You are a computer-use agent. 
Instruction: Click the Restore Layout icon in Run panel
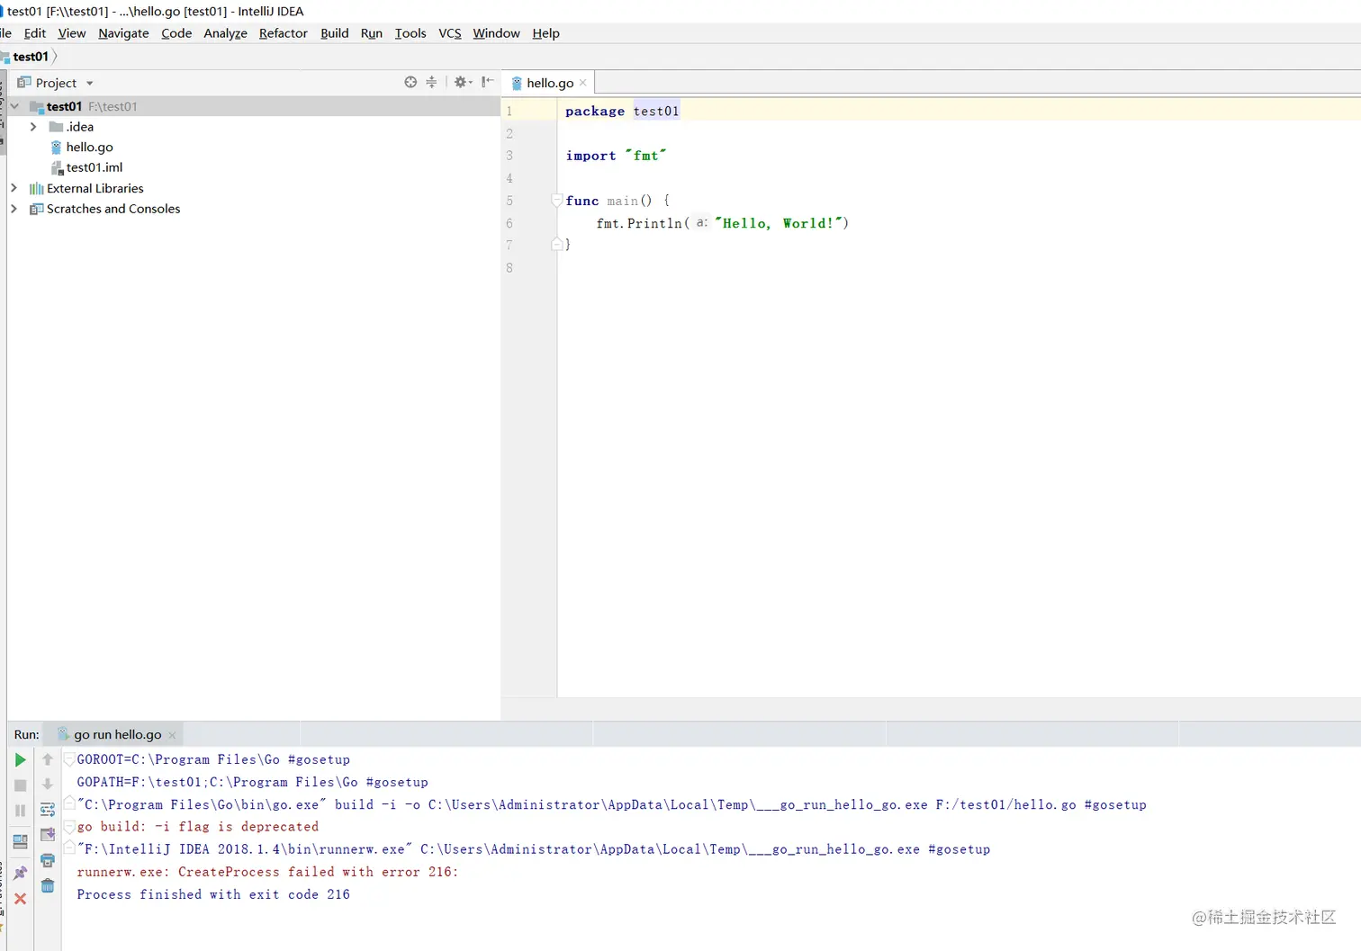click(20, 842)
